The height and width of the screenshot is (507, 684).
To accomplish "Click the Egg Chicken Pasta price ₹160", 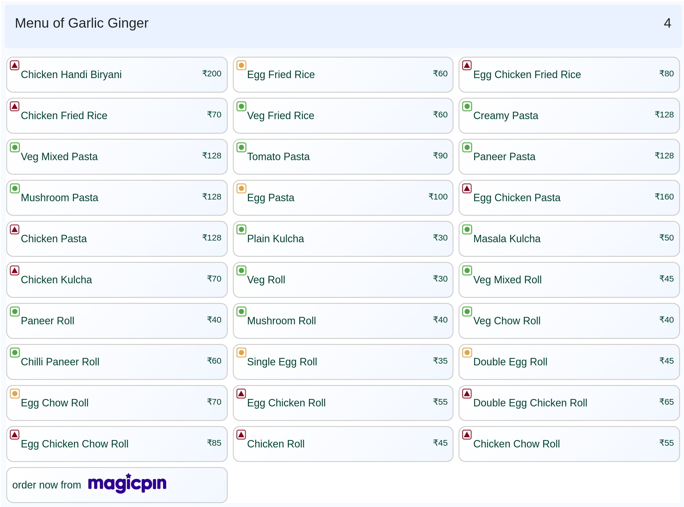I will pos(664,197).
